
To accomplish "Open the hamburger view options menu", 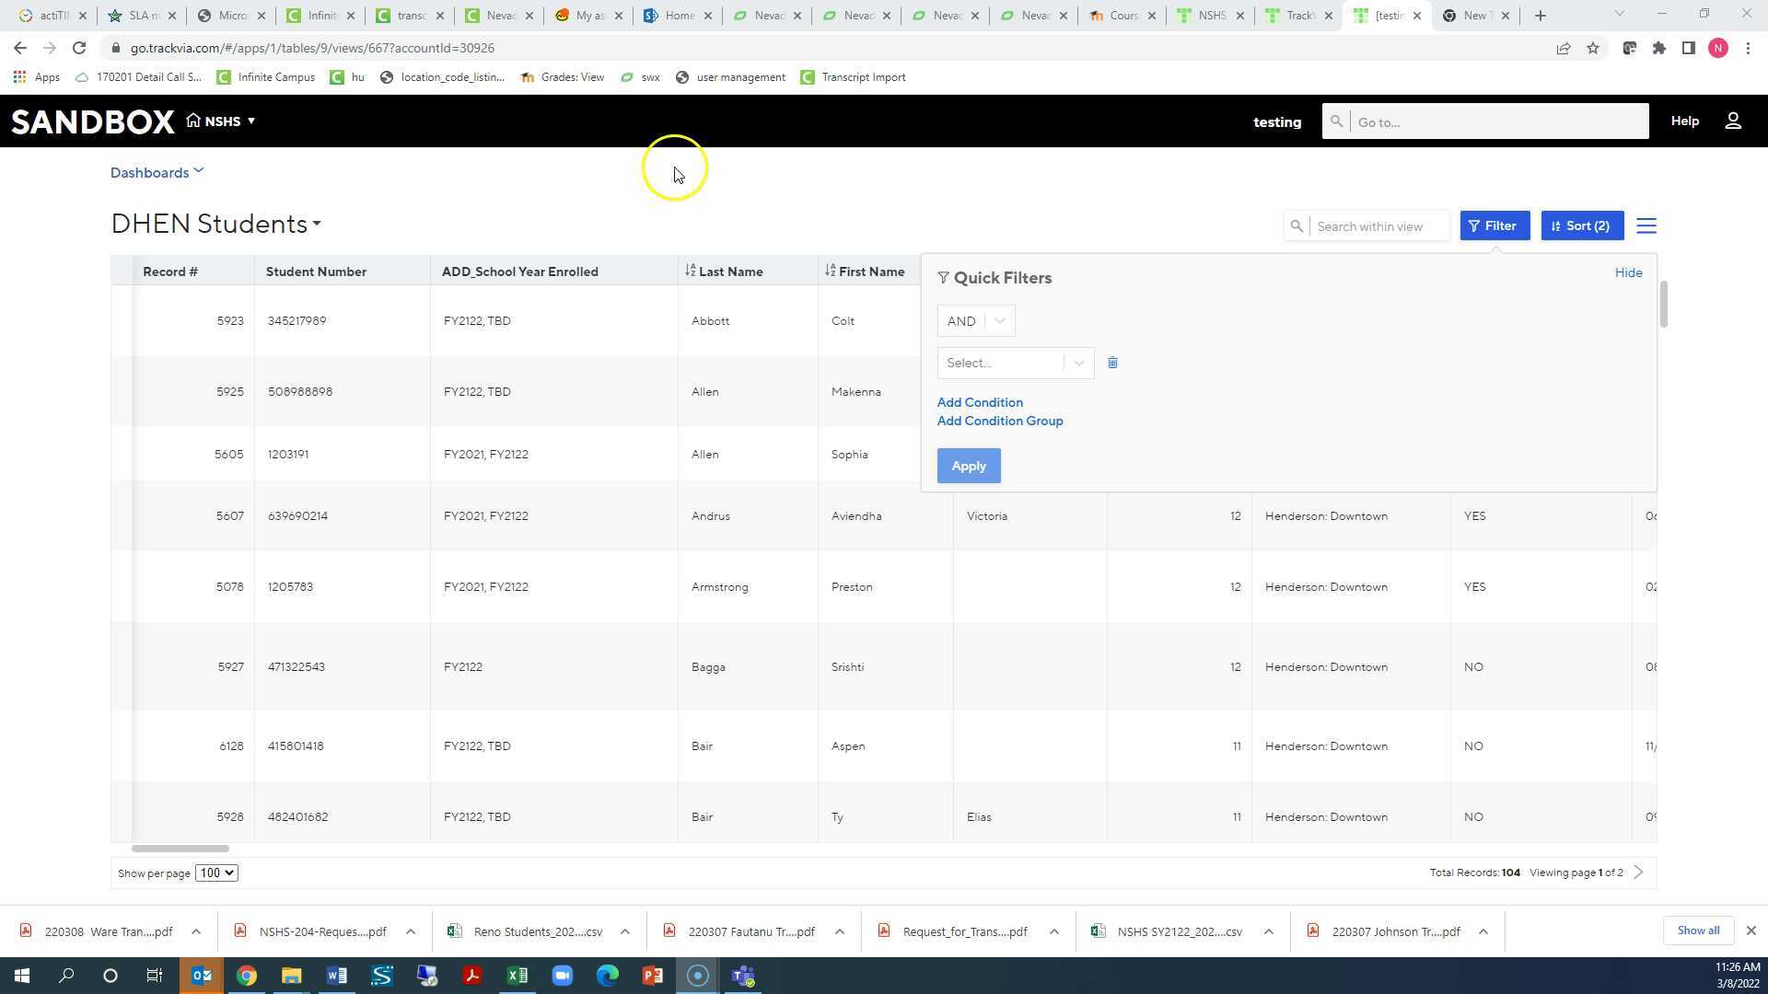I will point(1646,225).
